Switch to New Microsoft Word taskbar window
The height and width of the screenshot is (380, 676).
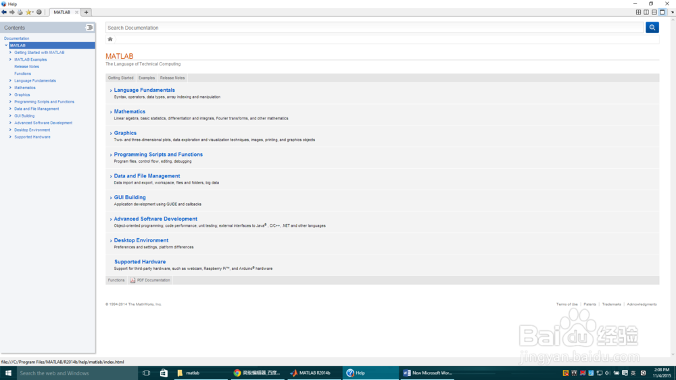point(427,373)
